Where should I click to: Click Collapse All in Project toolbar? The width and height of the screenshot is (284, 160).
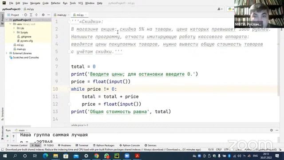tap(36, 15)
